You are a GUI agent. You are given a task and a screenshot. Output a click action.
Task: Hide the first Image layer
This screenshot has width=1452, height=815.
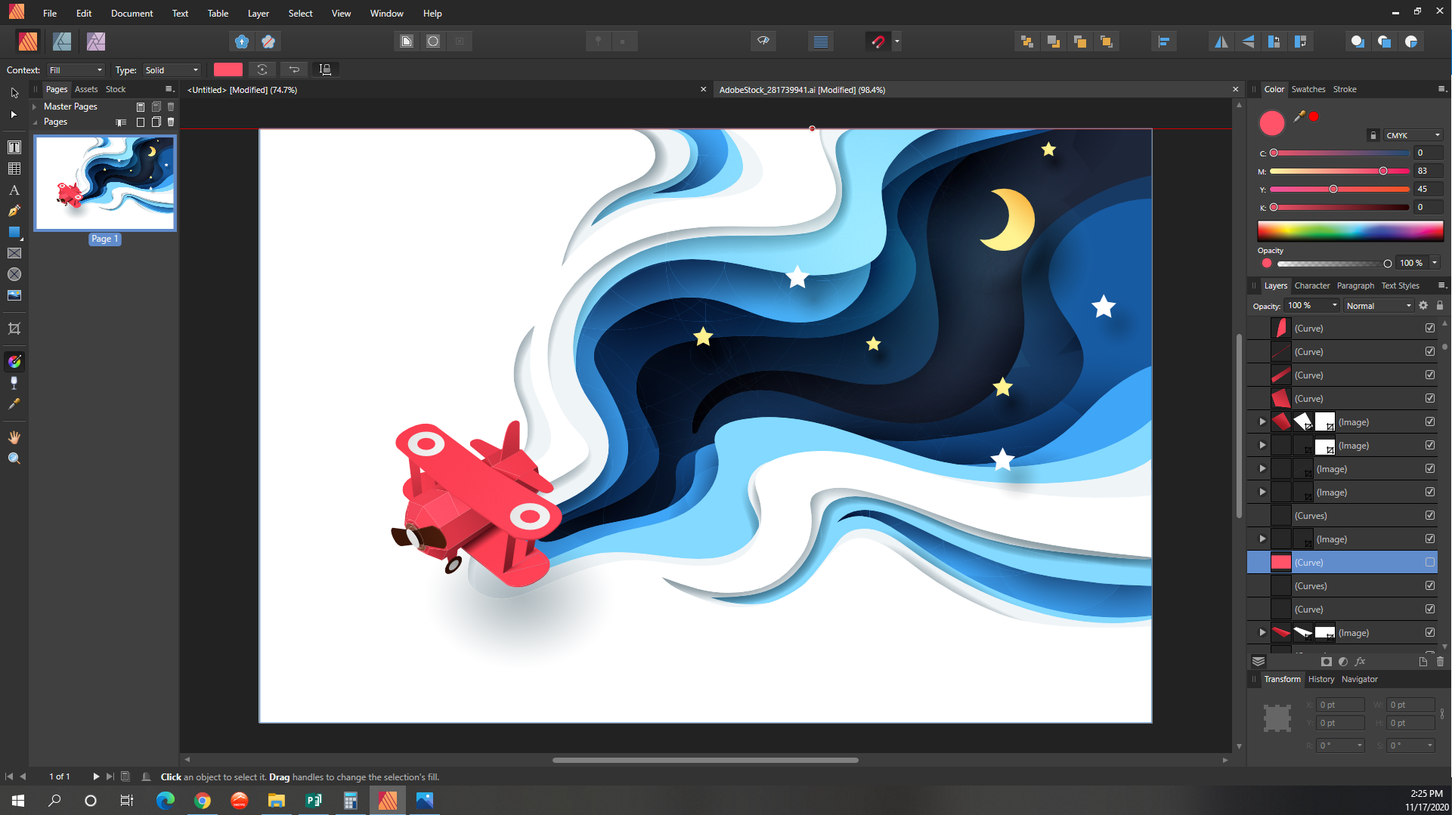tap(1430, 421)
